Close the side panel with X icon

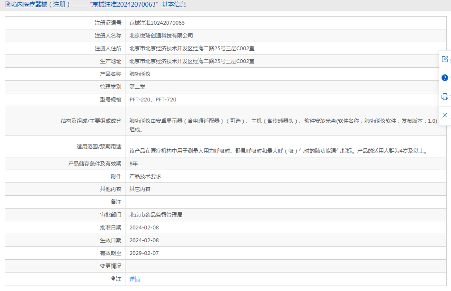click(x=445, y=115)
